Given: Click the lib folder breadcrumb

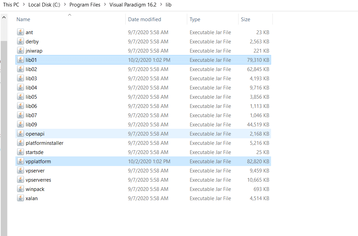Looking at the screenshot, I should [168, 4].
